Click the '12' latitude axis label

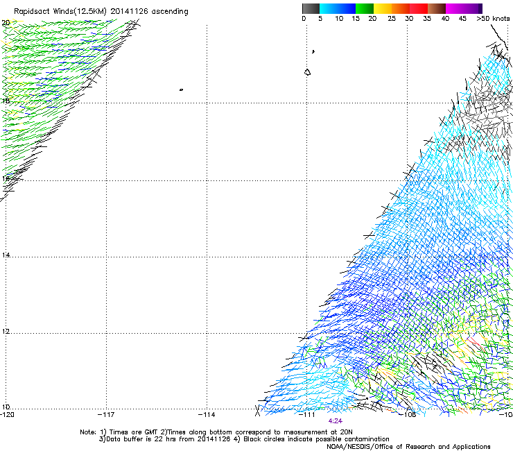(6, 332)
